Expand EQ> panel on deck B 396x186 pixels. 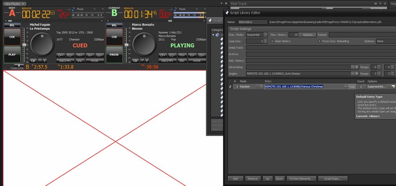tap(172, 55)
